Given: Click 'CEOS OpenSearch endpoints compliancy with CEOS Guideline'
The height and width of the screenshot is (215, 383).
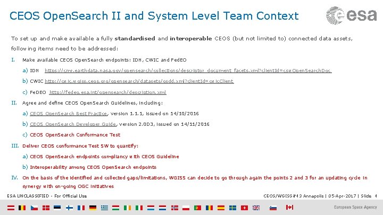Looking at the screenshot, I should tap(104, 157).
